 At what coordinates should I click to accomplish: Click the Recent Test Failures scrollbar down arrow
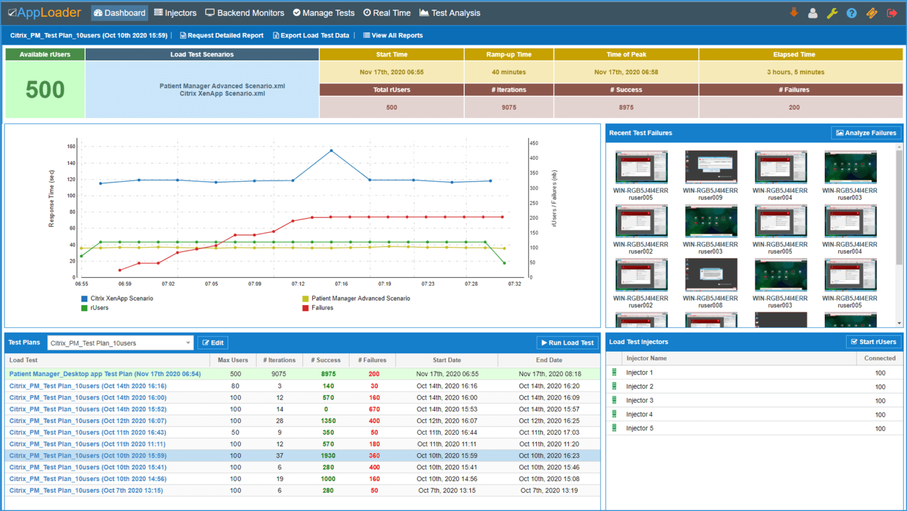coord(899,323)
